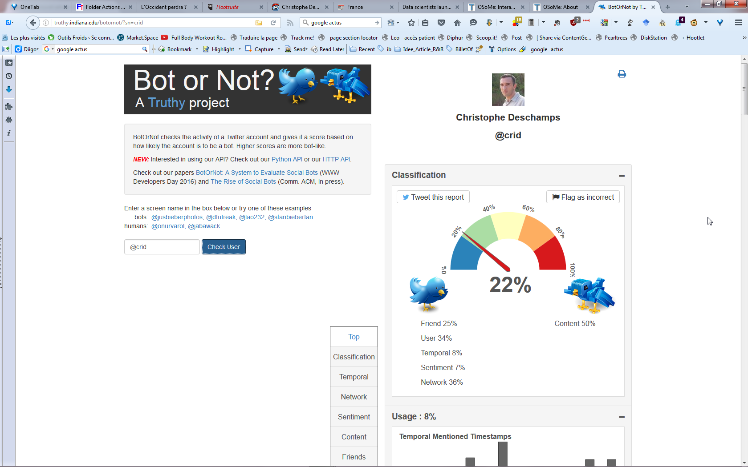This screenshot has width=748, height=467.
Task: Expand the Bookmark dropdown arrow in the Diigo toolbar
Action: pos(197,49)
